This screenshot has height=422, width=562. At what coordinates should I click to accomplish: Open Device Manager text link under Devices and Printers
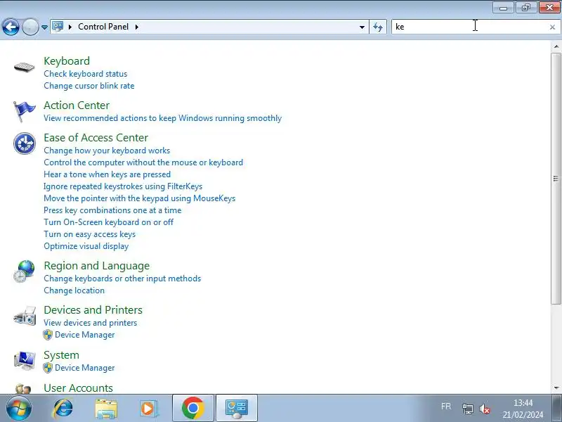84,335
